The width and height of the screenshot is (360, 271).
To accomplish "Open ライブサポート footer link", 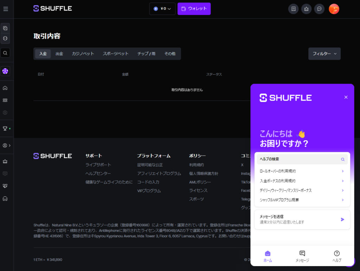I will [98, 165].
